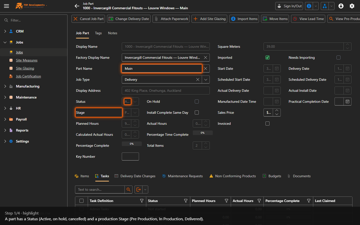Open the Job Type dropdown arrow
360x225 pixels.
[x=206, y=79]
